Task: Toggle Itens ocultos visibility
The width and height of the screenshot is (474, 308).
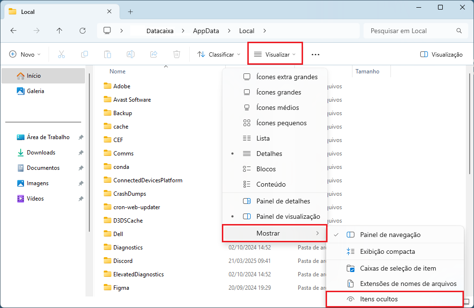Action: pos(379,299)
